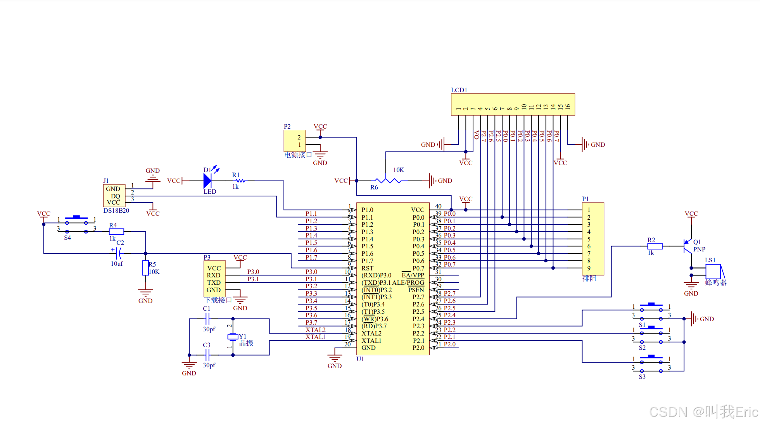Click the DS18B20 sensor connector J1
The image size is (760, 425).
click(x=114, y=196)
